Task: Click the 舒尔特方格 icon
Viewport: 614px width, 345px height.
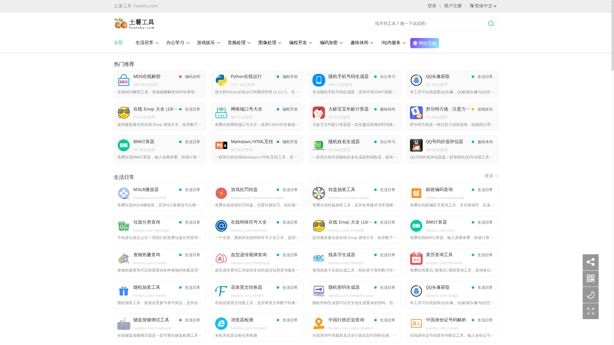Action: click(416, 113)
